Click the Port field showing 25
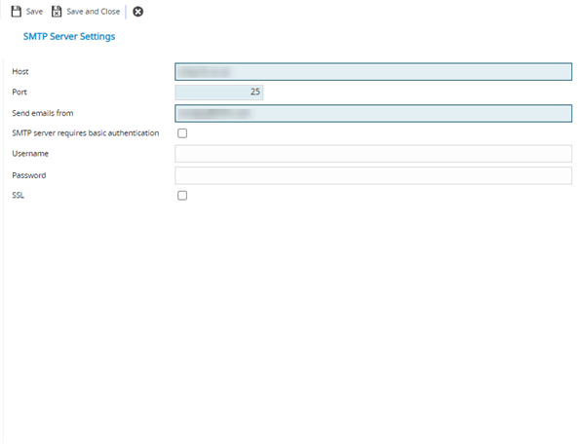 coord(218,92)
